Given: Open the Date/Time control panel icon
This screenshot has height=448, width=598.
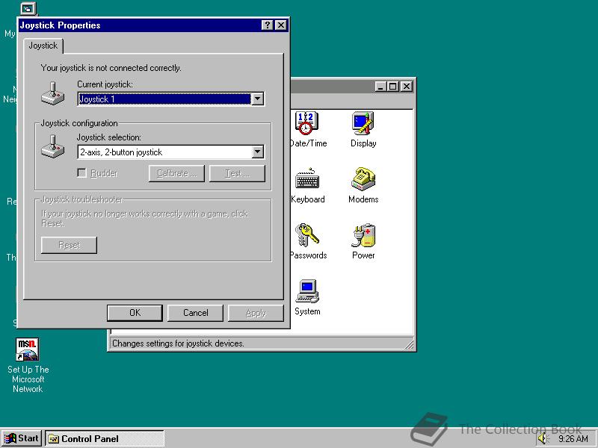Looking at the screenshot, I should pyautogui.click(x=308, y=123).
